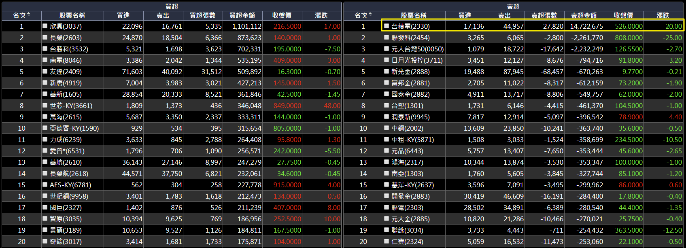Click 聯詠(3034) closing price 363.5000

[x=629, y=230]
